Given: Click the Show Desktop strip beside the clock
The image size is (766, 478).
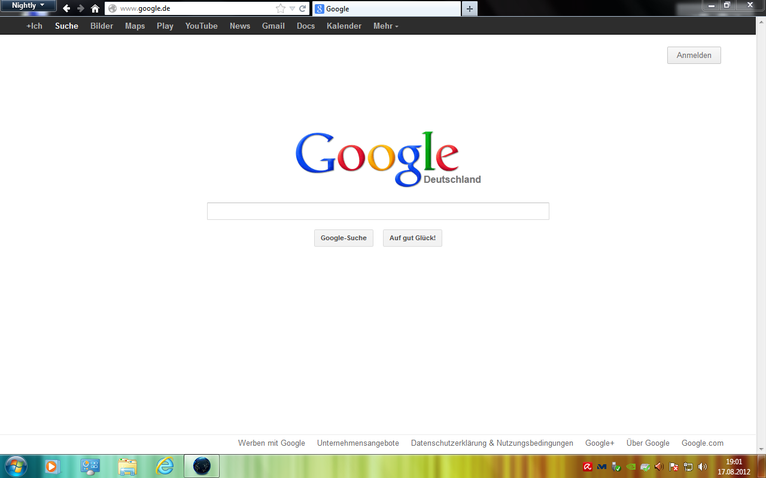Looking at the screenshot, I should (x=762, y=466).
